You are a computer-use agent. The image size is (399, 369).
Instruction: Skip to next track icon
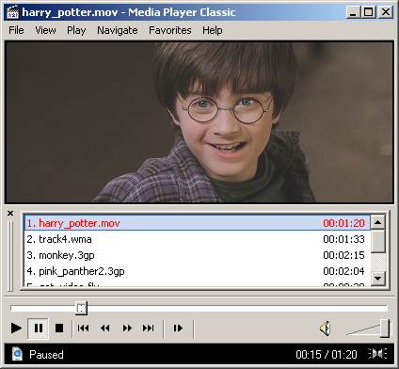point(149,329)
